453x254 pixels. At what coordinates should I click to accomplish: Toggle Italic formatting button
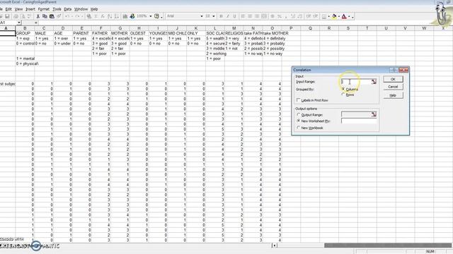click(228, 16)
